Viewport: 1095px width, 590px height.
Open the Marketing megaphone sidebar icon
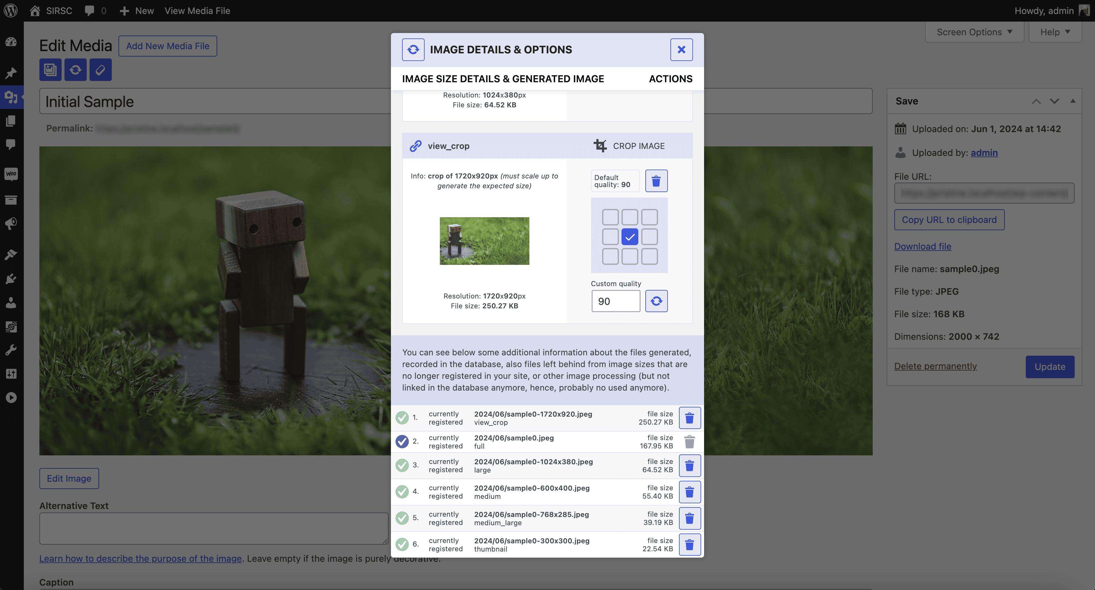11,224
